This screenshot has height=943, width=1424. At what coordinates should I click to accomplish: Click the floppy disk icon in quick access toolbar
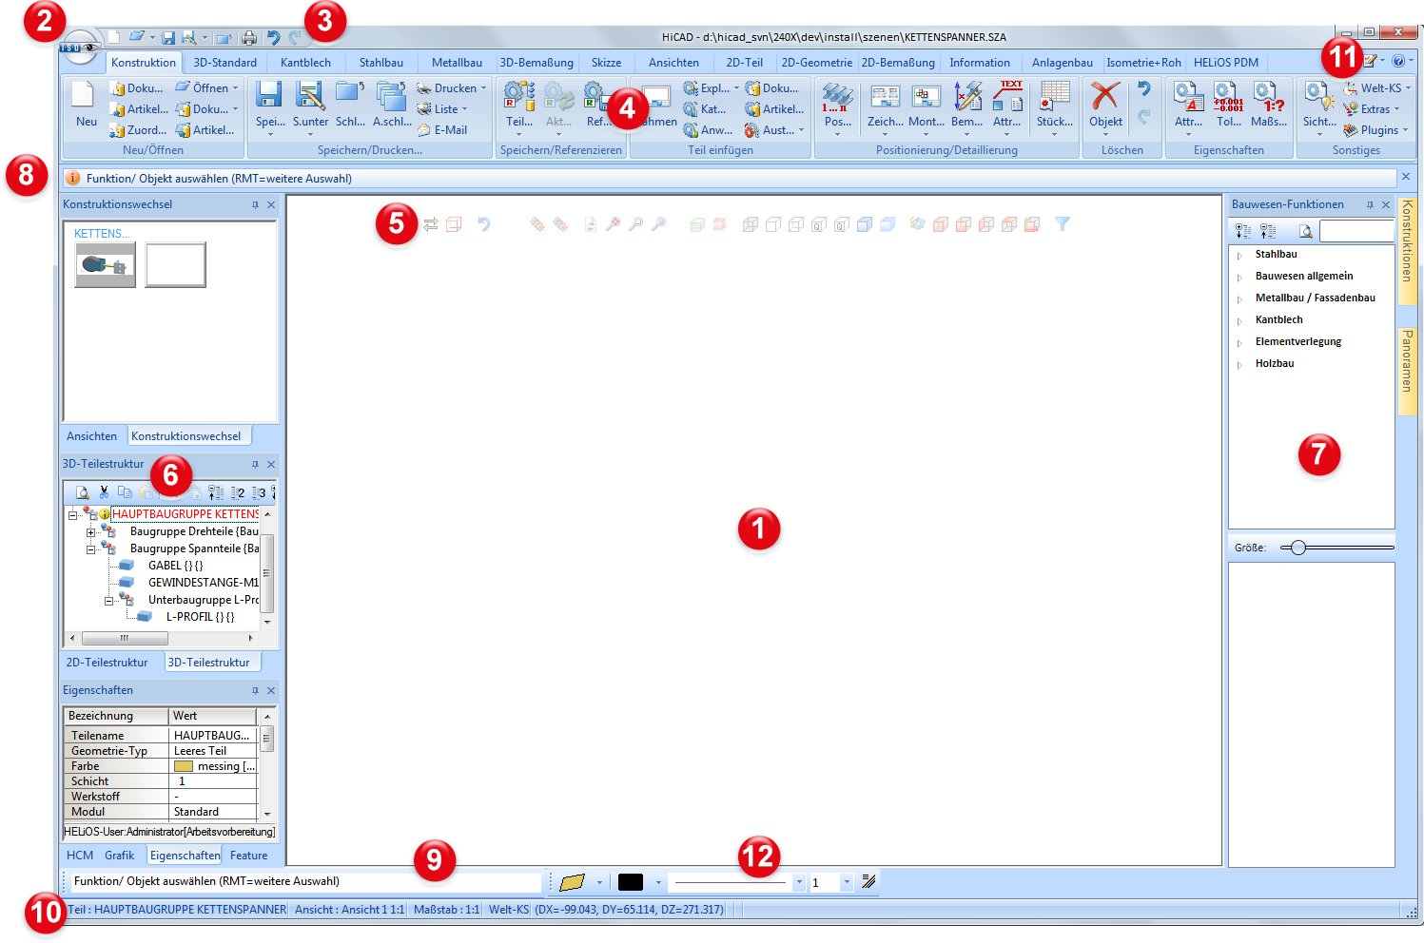168,38
